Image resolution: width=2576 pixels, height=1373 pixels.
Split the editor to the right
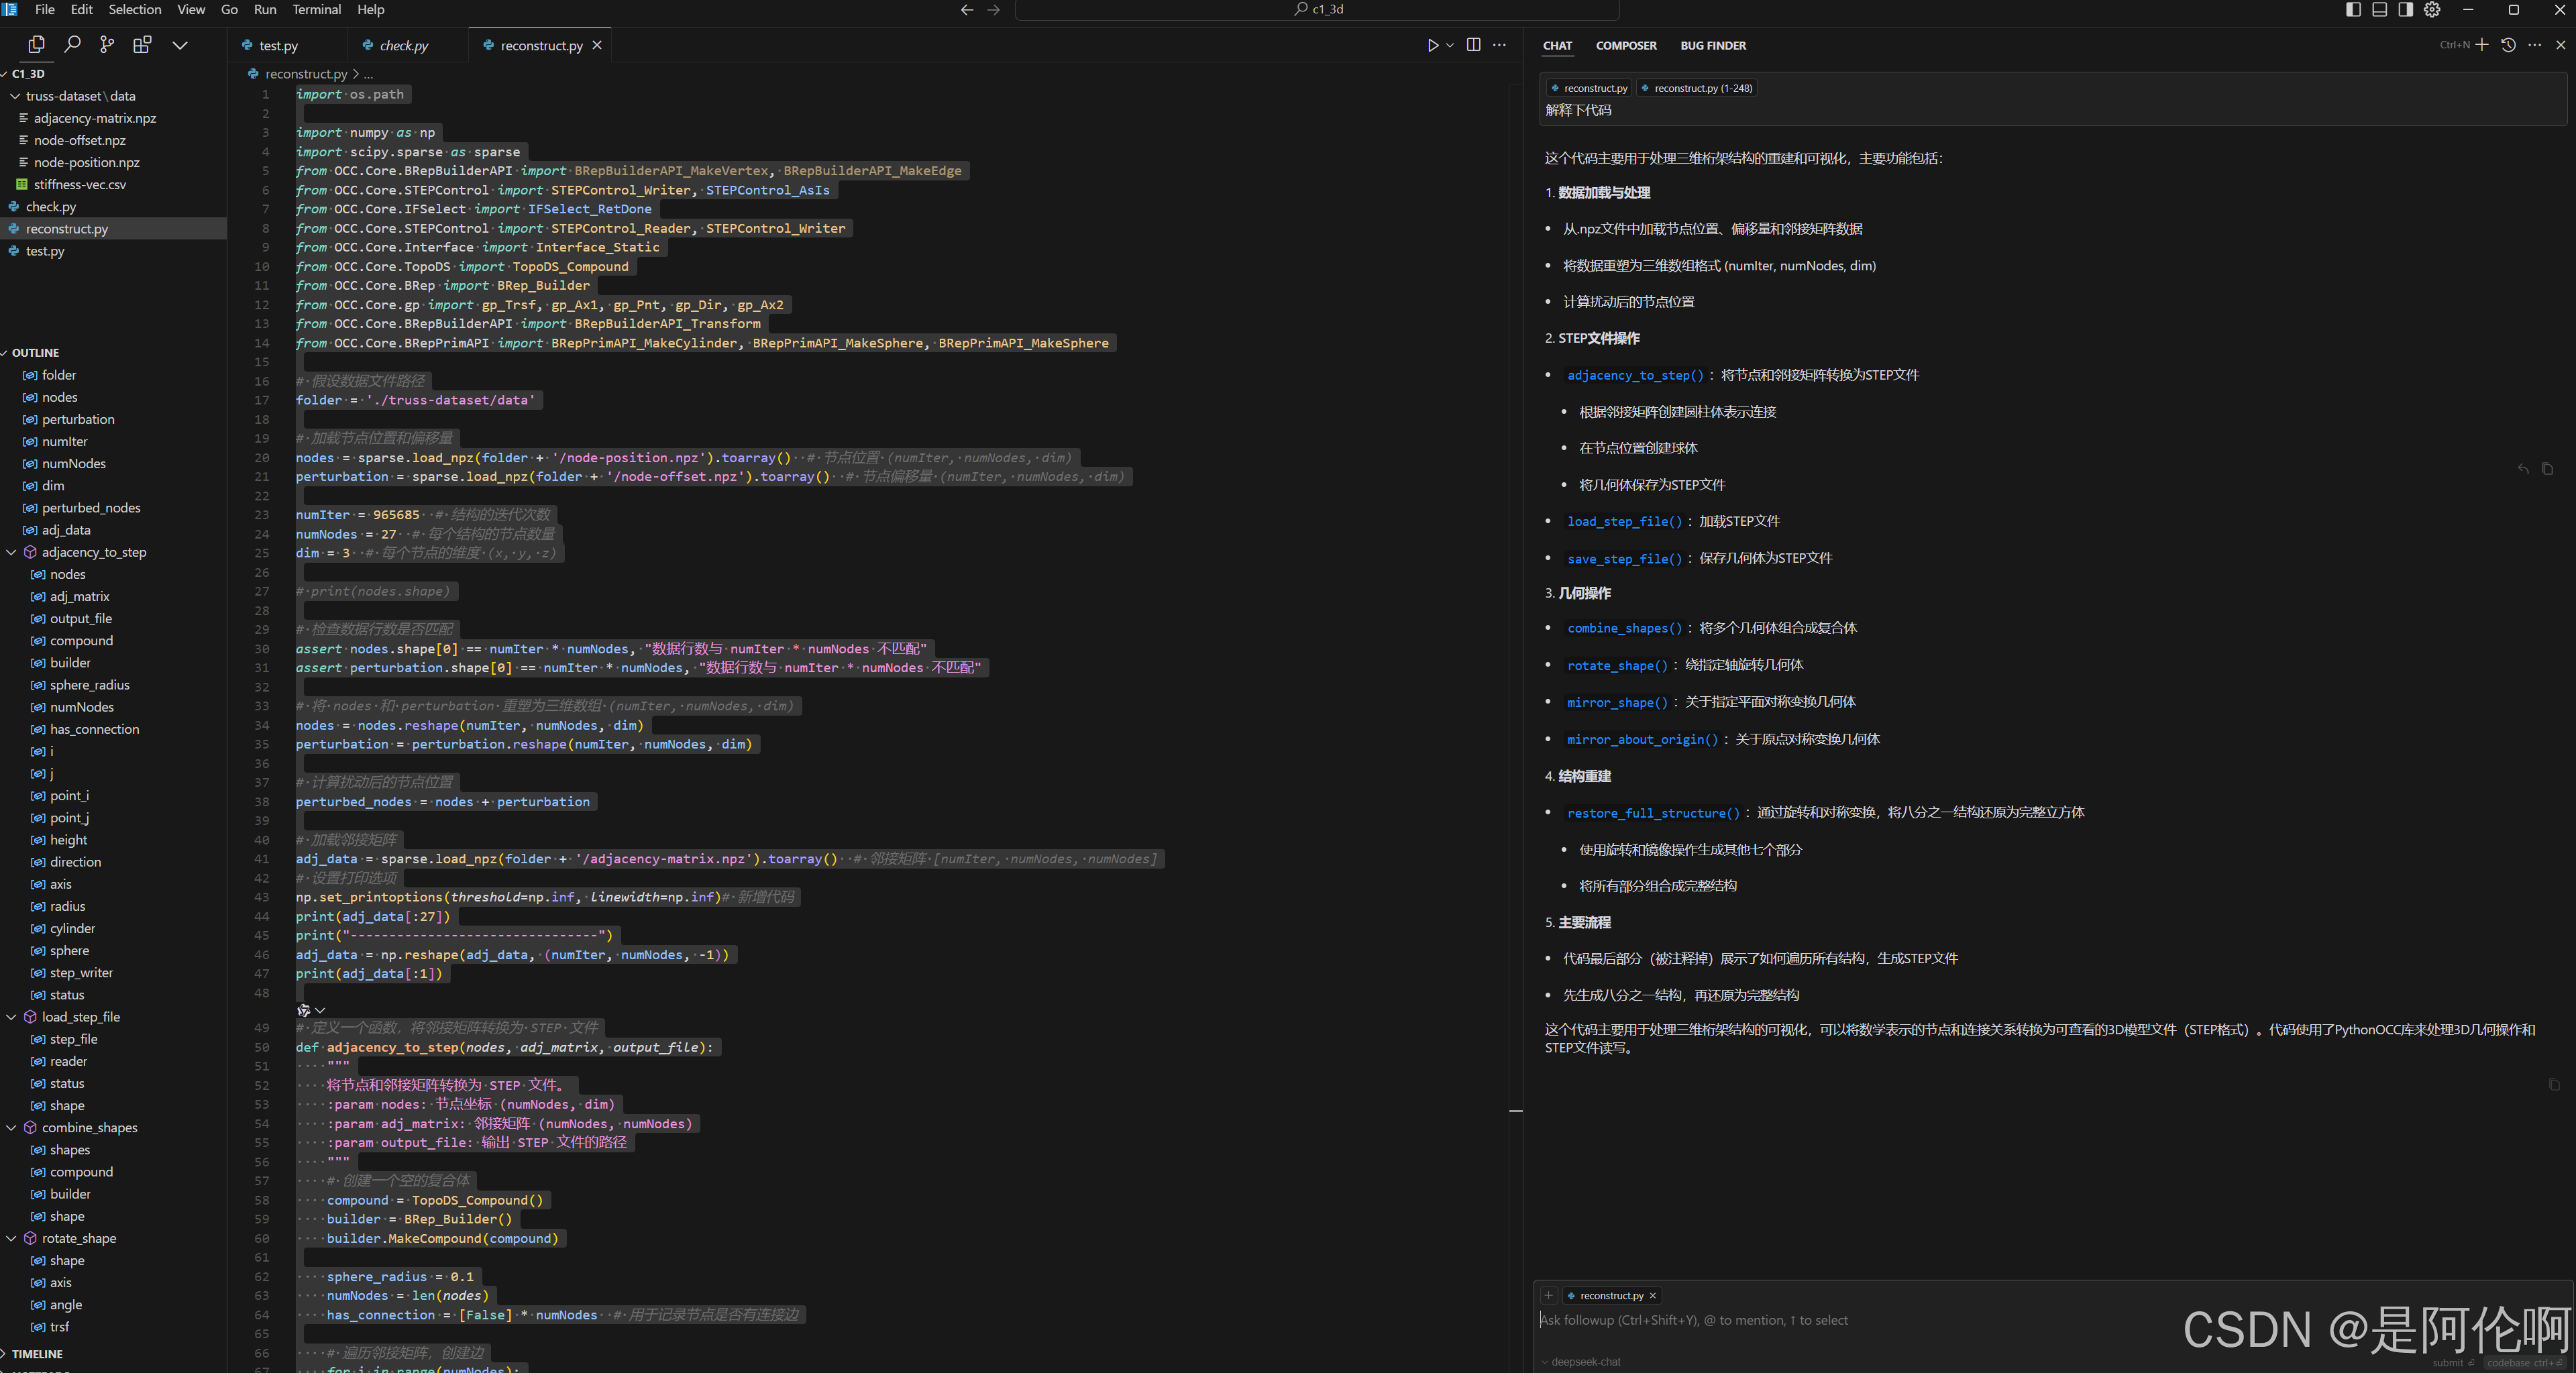(1473, 45)
